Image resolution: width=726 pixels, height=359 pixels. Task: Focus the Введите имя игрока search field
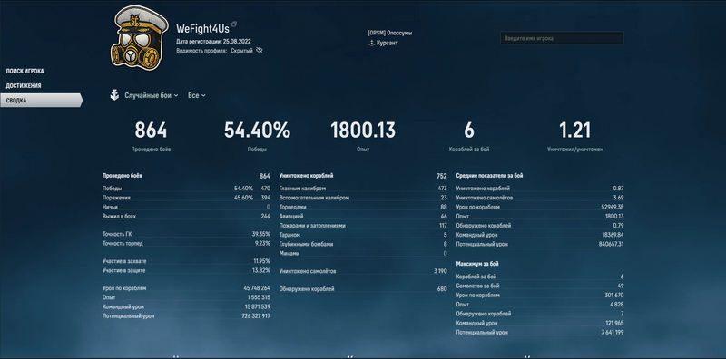562,38
